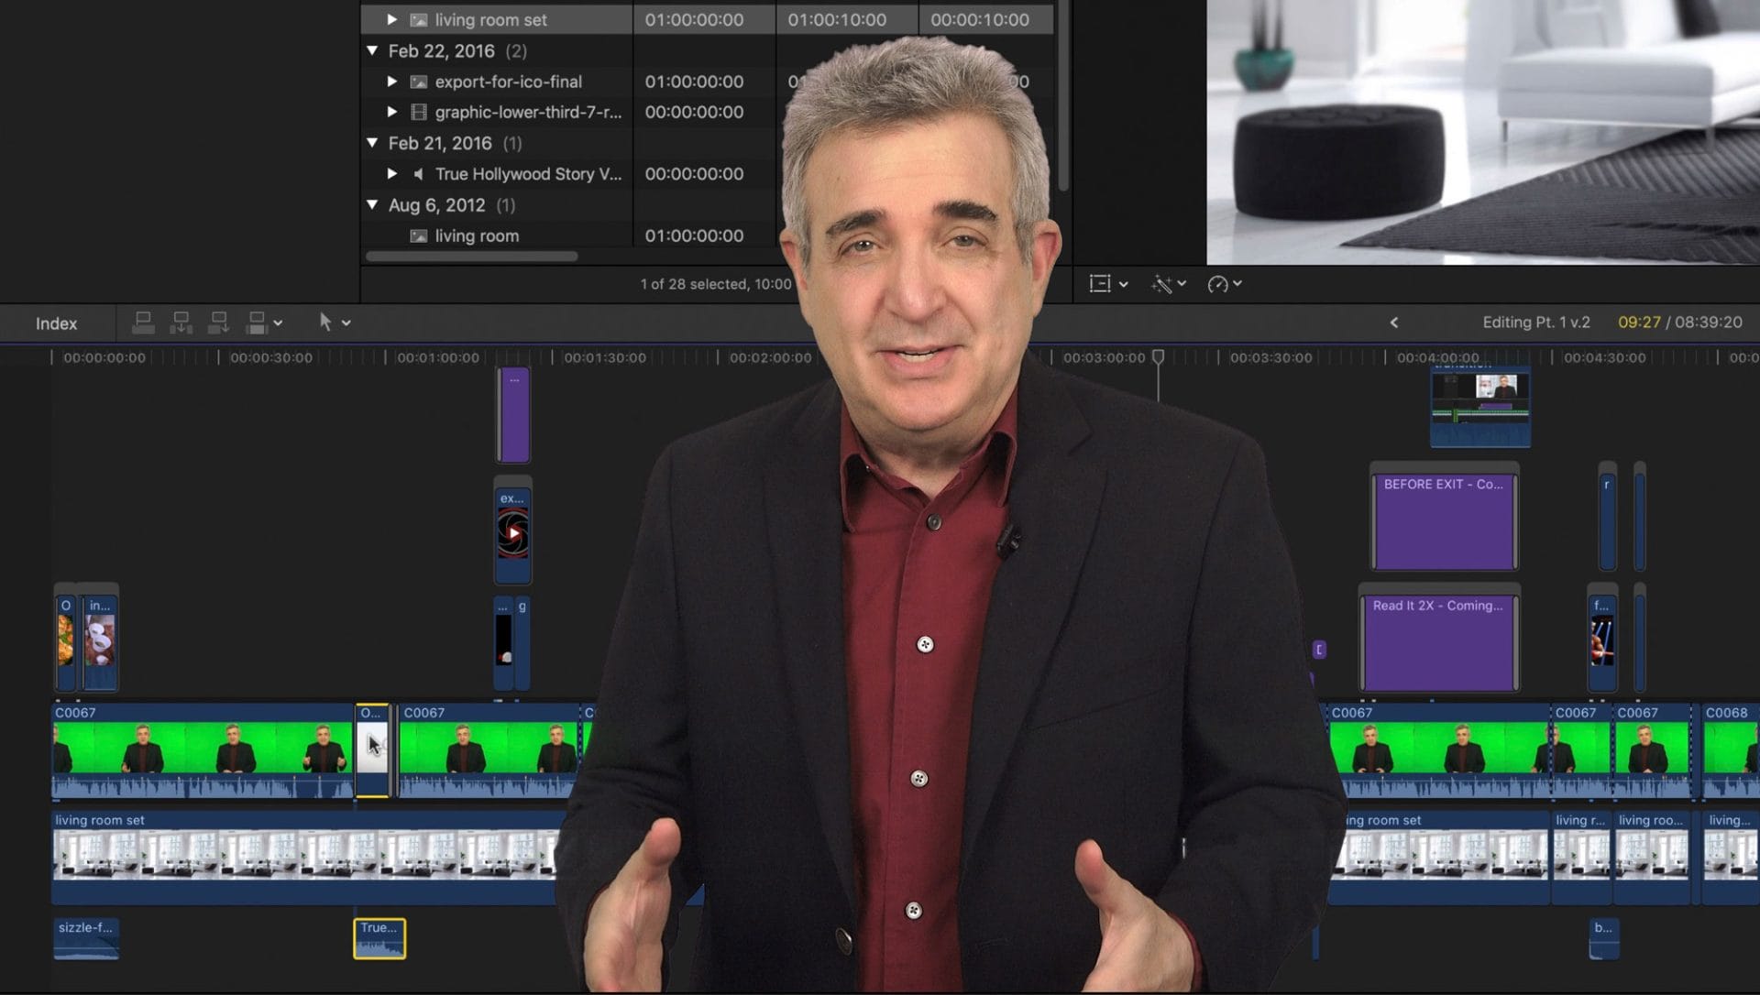Expand the True Hollywood Story V item
This screenshot has width=1760, height=995.
coord(391,173)
